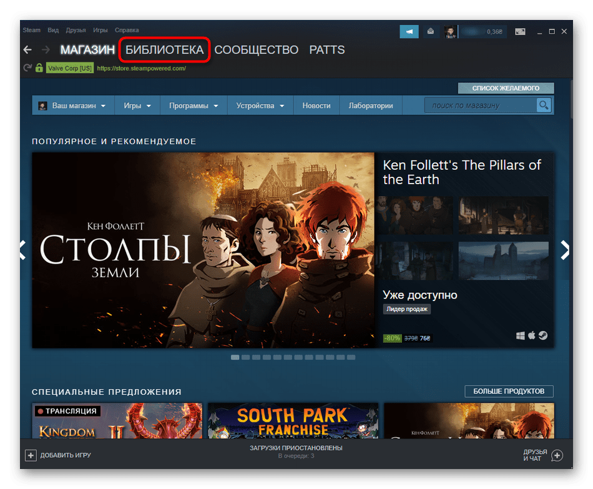Image resolution: width=593 pixels, height=489 pixels.
Task: Open the БИБЛИОТЕКА tab
Action: pos(165,50)
